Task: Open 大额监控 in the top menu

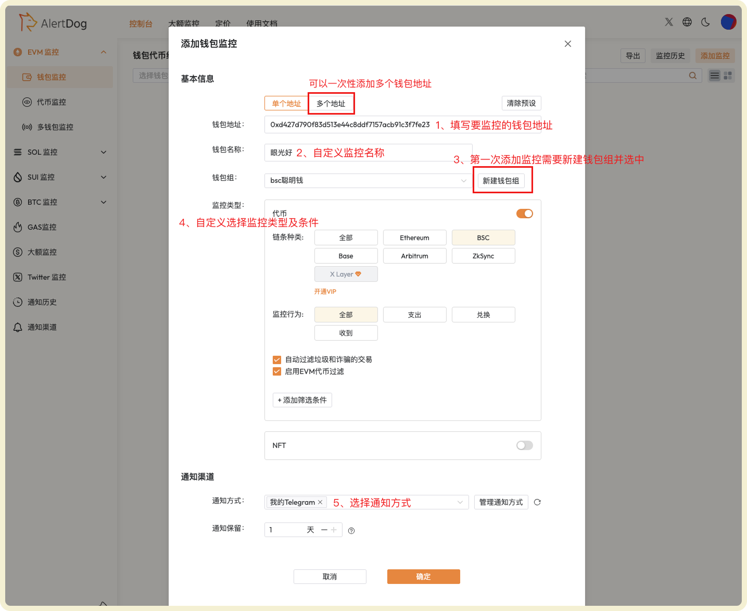Action: coord(184,23)
